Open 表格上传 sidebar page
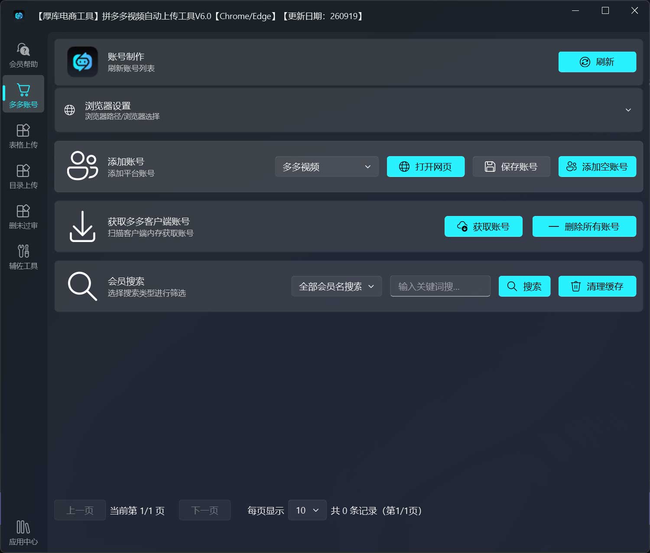Viewport: 650px width, 553px height. [23, 136]
